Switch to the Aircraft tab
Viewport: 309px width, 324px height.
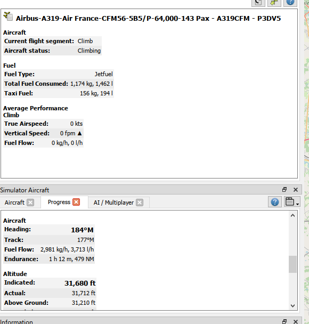point(14,203)
